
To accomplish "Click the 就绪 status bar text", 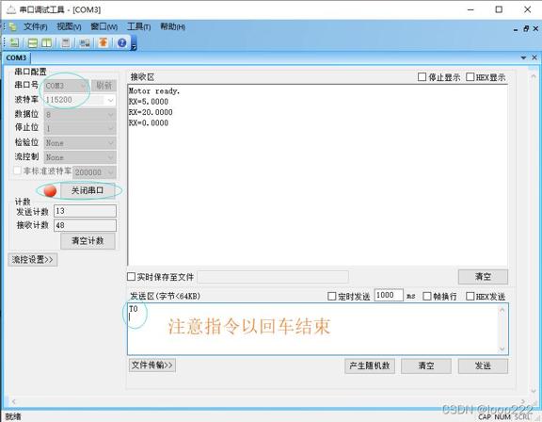I will tap(13, 416).
